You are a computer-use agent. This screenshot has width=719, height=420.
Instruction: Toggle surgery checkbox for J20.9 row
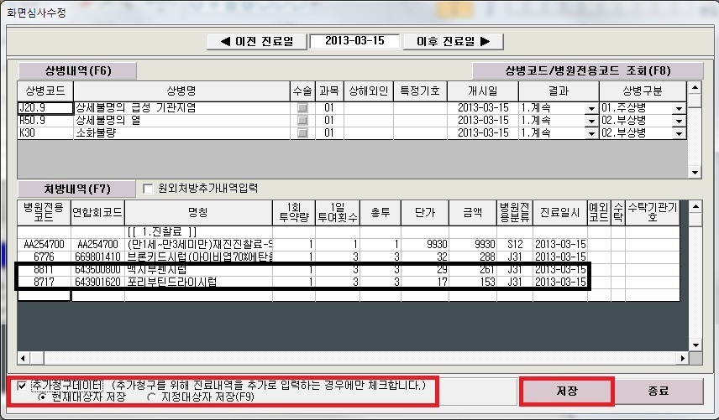point(302,108)
